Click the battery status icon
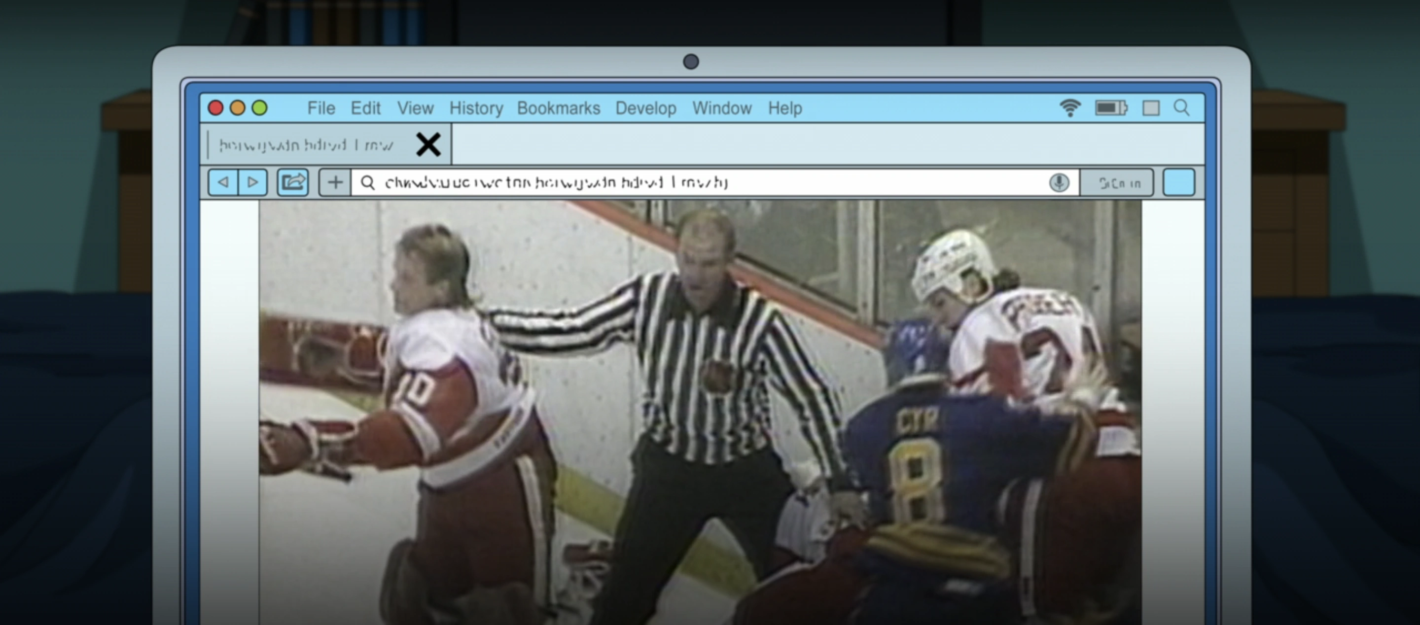 pyautogui.click(x=1111, y=107)
